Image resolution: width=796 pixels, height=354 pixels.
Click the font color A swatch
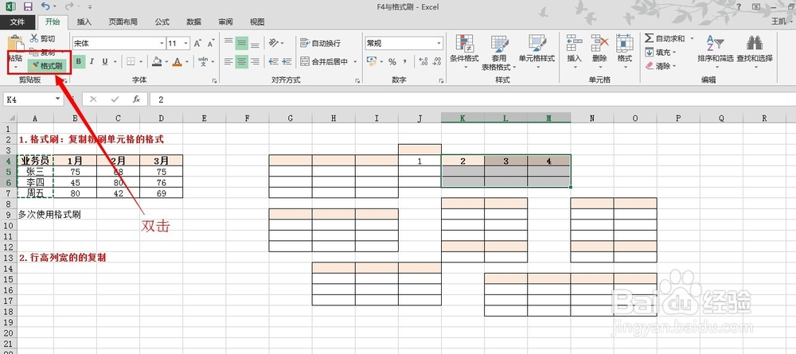click(x=178, y=61)
